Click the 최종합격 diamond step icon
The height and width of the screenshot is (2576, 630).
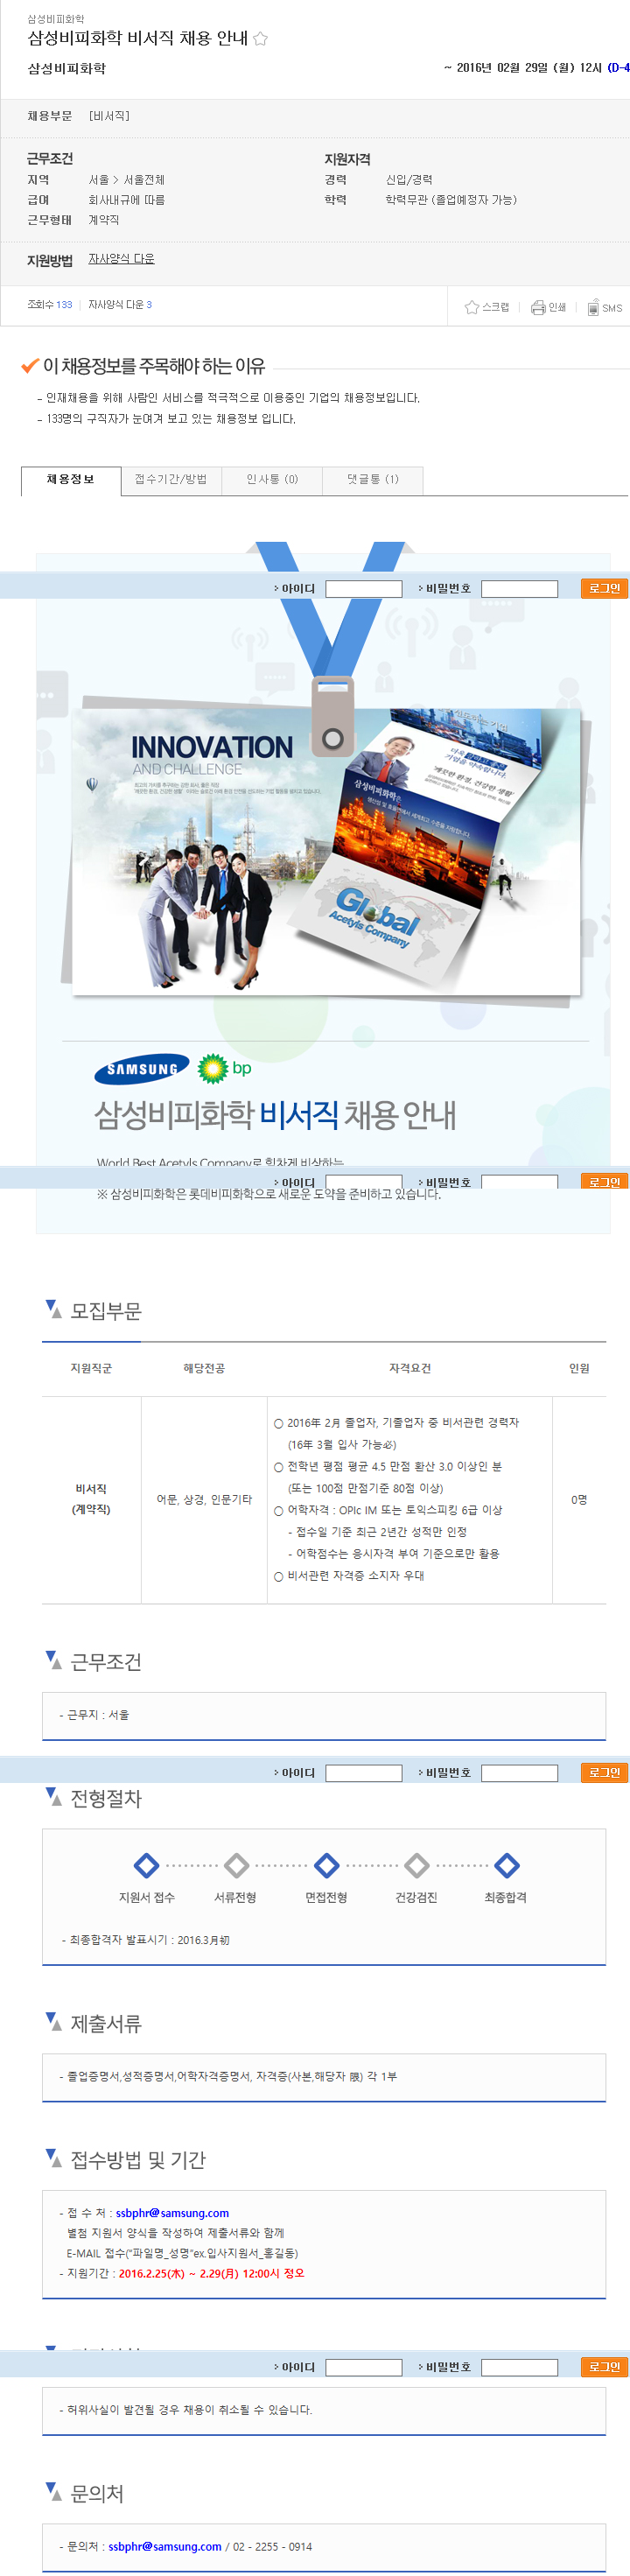click(x=506, y=1865)
